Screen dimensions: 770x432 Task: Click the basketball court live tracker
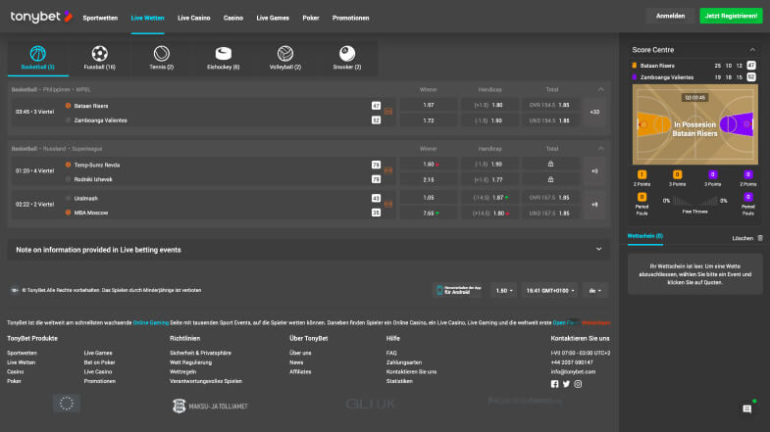click(694, 124)
